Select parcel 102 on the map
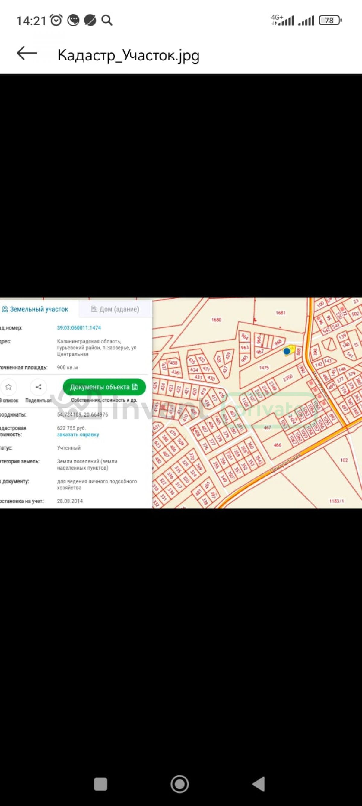Image resolution: width=362 pixels, height=806 pixels. tap(344, 460)
